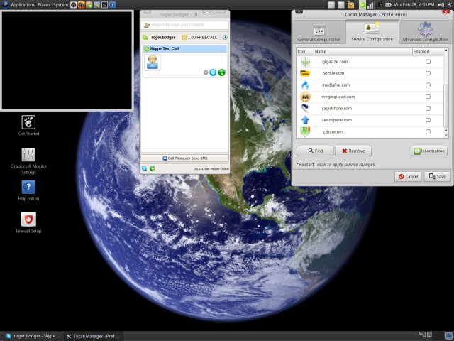
Task: Select the hotfile.com yellow folder icon
Action: (305, 73)
